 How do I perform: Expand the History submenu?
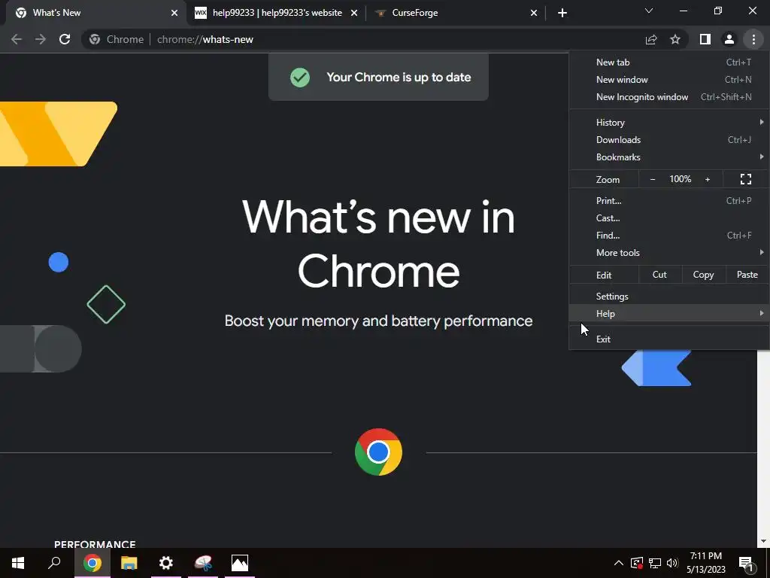point(668,123)
